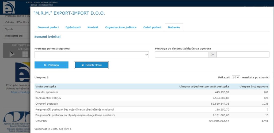Click the Sumarni izvještaj heading
This screenshot has height=133, width=274.
(48, 37)
